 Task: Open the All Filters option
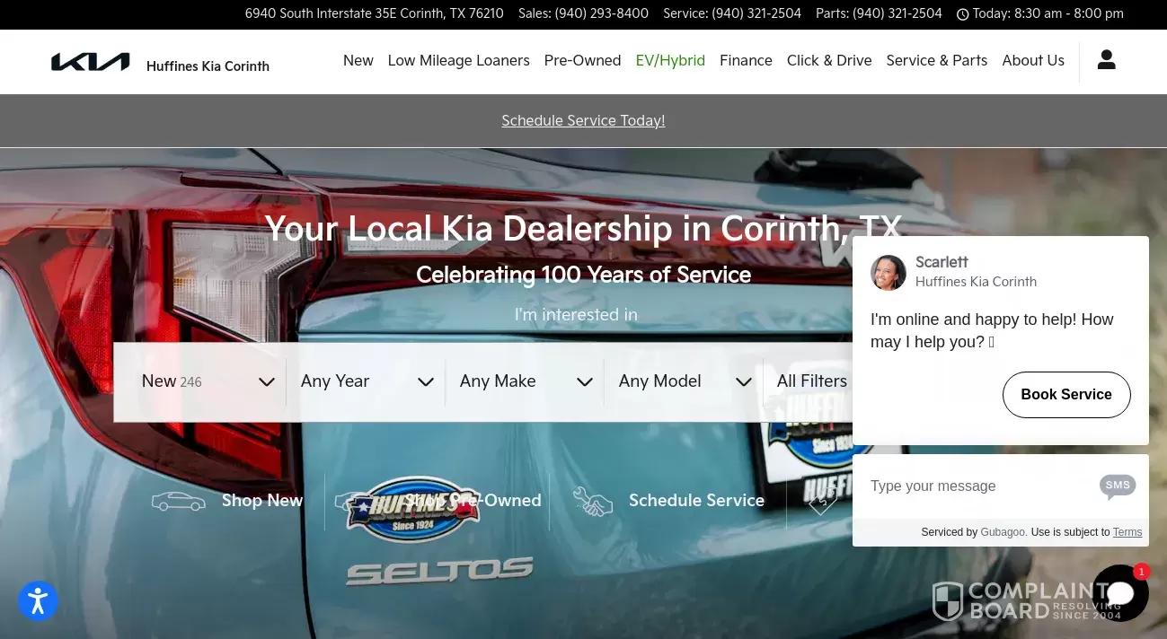pos(811,381)
